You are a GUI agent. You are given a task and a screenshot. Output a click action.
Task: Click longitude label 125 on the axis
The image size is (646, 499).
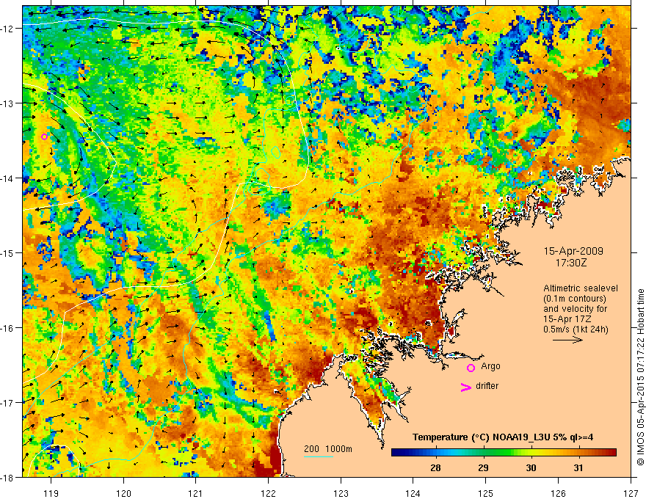(485, 493)
